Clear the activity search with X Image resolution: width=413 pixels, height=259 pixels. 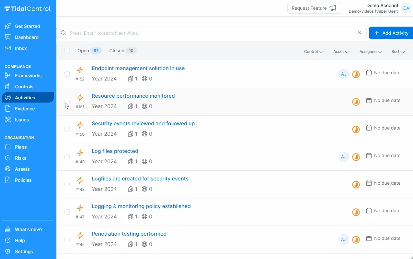pos(359,33)
